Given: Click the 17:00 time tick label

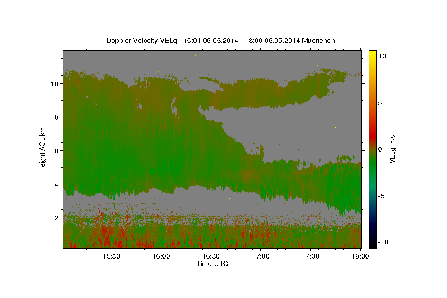Looking at the screenshot, I should pyautogui.click(x=261, y=257).
